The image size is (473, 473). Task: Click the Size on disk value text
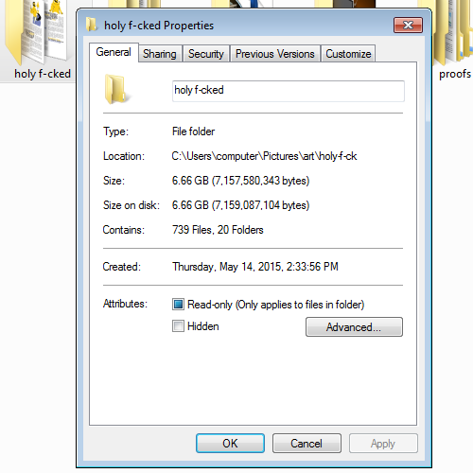[240, 205]
